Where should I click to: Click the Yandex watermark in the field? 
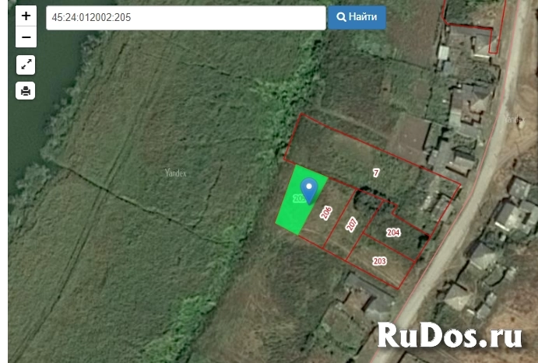coord(176,173)
